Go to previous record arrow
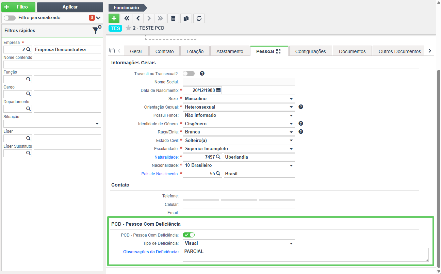The width and height of the screenshot is (441, 274). point(138,18)
